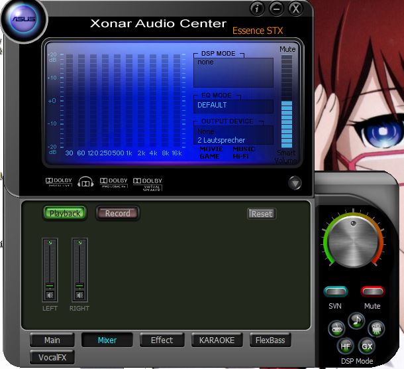The width and height of the screenshot is (404, 369).
Task: Enable the HF DSP mode button
Action: (x=345, y=346)
